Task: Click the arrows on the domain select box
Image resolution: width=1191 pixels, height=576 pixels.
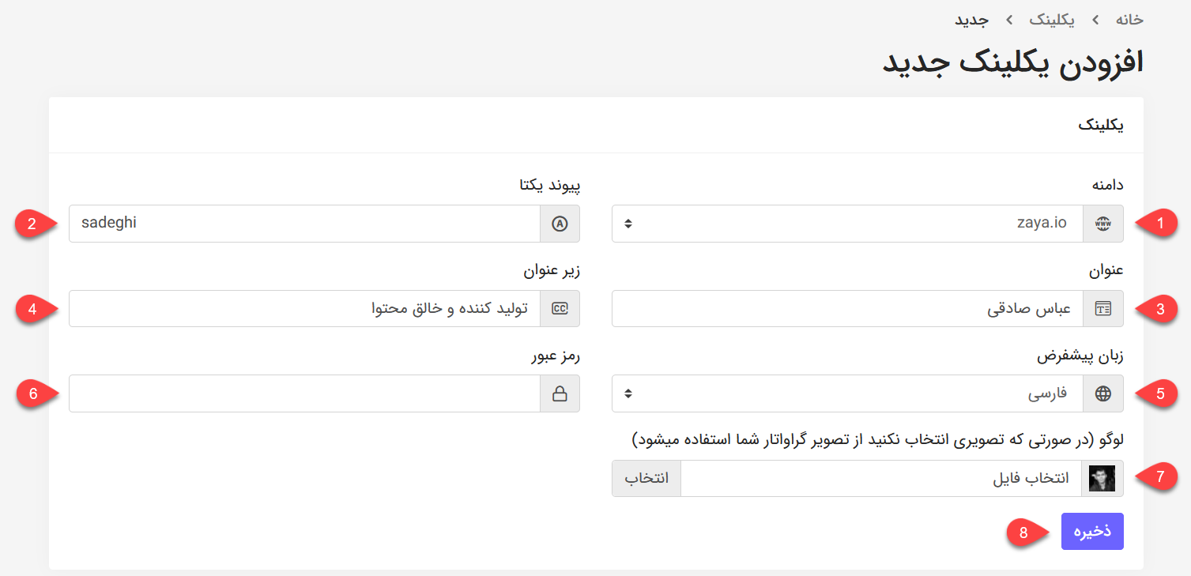Action: click(x=628, y=224)
